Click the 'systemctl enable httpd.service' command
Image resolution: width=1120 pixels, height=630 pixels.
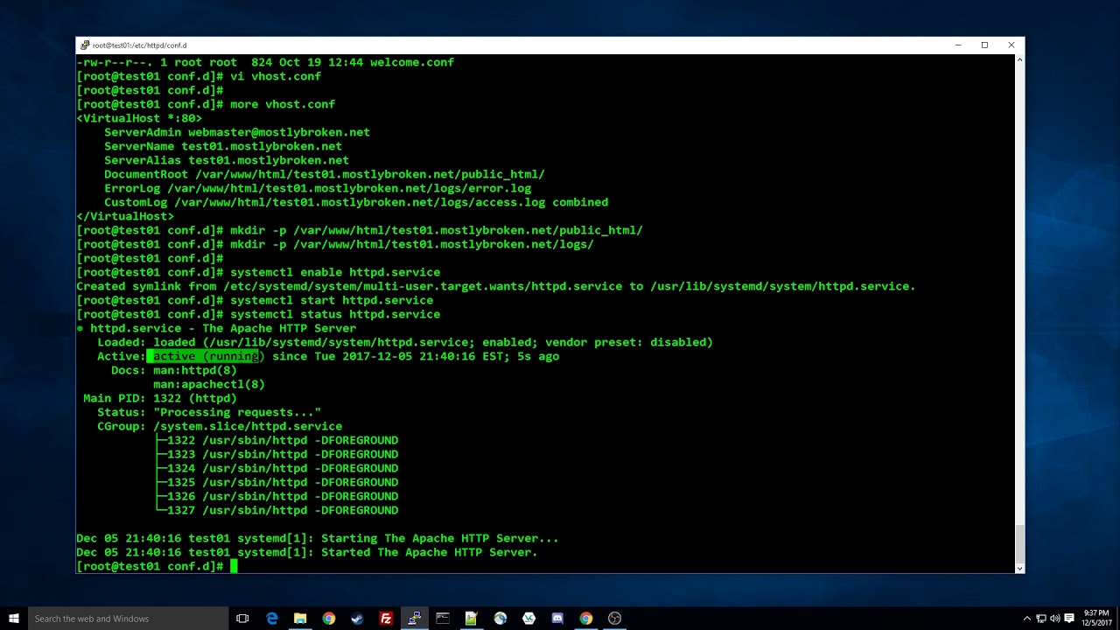(335, 272)
